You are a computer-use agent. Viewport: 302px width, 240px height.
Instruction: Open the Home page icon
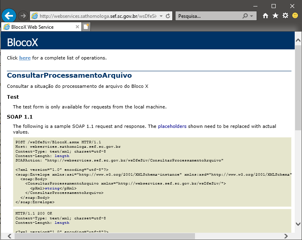(x=266, y=15)
